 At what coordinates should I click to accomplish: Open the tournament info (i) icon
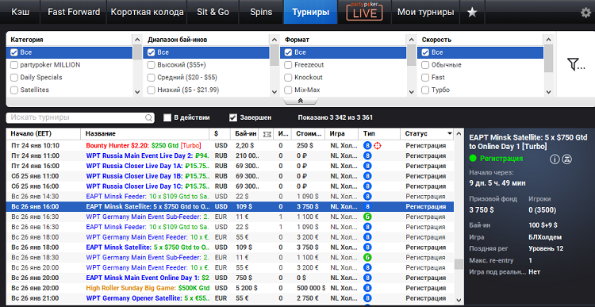coord(555,159)
